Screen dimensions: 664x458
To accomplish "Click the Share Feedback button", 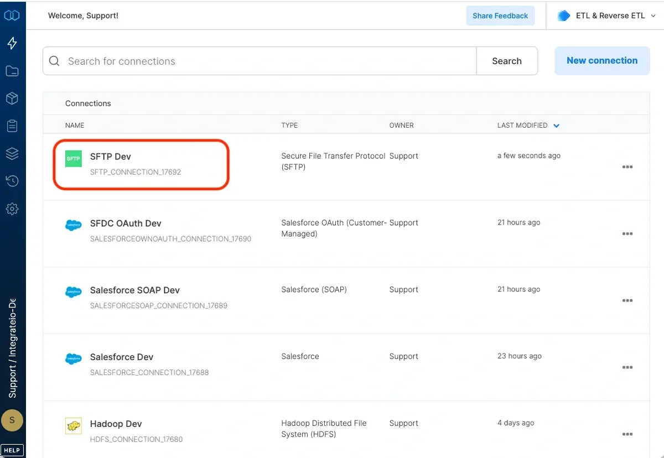I will pos(500,15).
